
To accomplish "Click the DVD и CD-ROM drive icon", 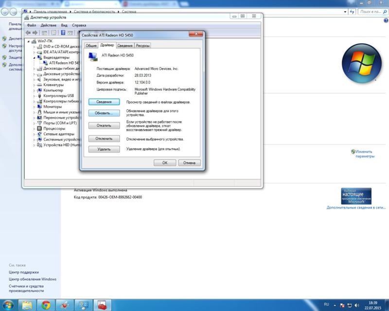I will tap(39, 46).
